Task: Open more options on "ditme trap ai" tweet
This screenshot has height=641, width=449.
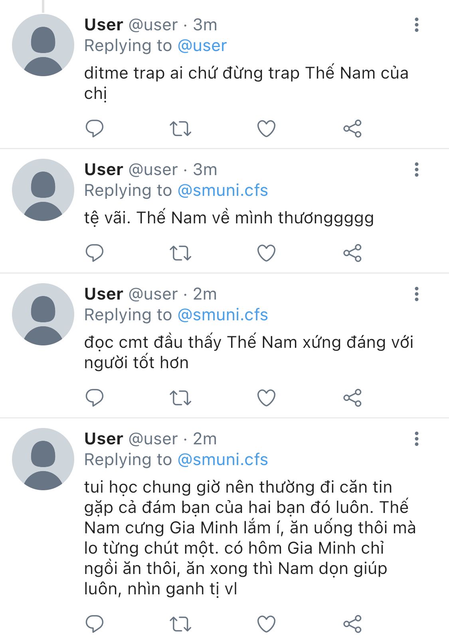Action: point(416,25)
